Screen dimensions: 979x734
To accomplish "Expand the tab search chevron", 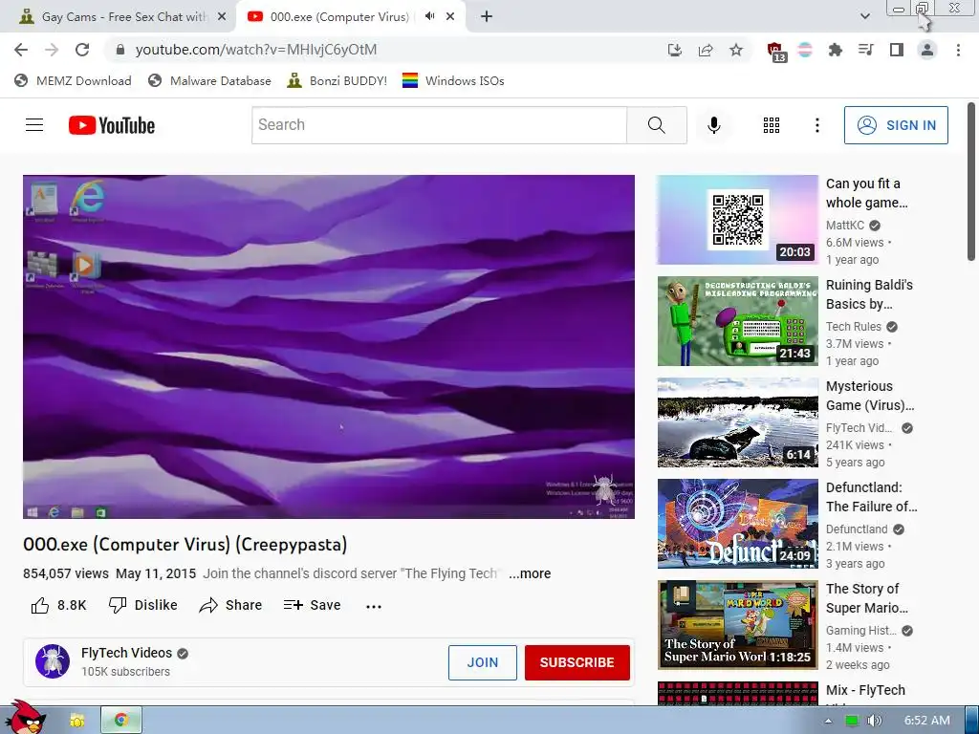I will pos(864,16).
